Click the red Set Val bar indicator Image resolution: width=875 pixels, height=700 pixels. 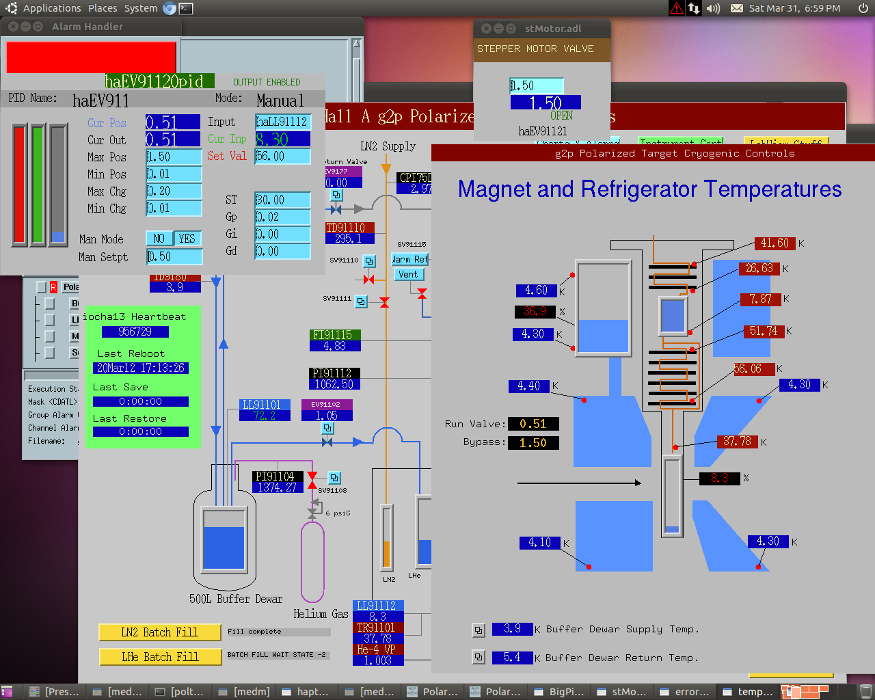(20, 185)
